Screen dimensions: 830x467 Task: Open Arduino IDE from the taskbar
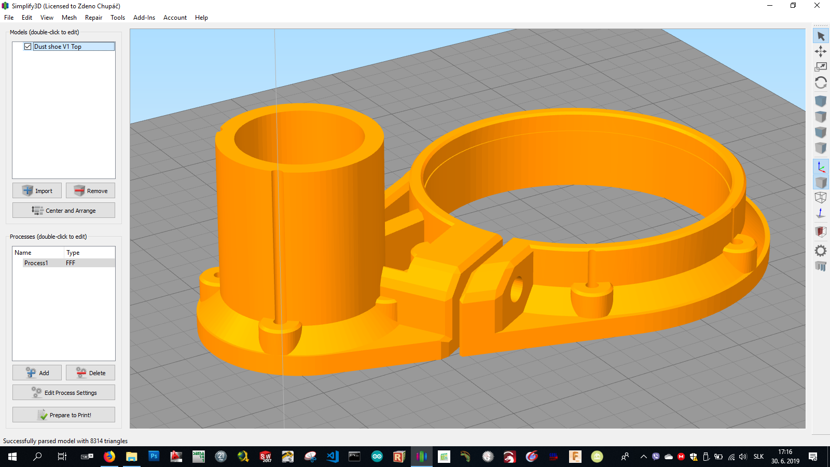click(x=377, y=457)
